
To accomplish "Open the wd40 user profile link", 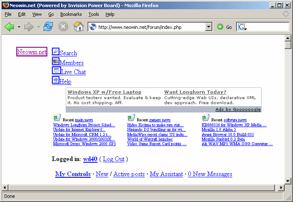I will click(x=90, y=159).
